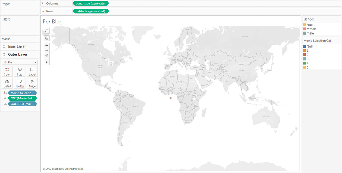
Task: Click the Latitude (generated) pill in Rows
Action: 91,11
